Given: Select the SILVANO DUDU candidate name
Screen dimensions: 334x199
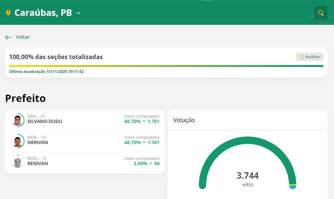Looking at the screenshot, I should click(45, 122).
